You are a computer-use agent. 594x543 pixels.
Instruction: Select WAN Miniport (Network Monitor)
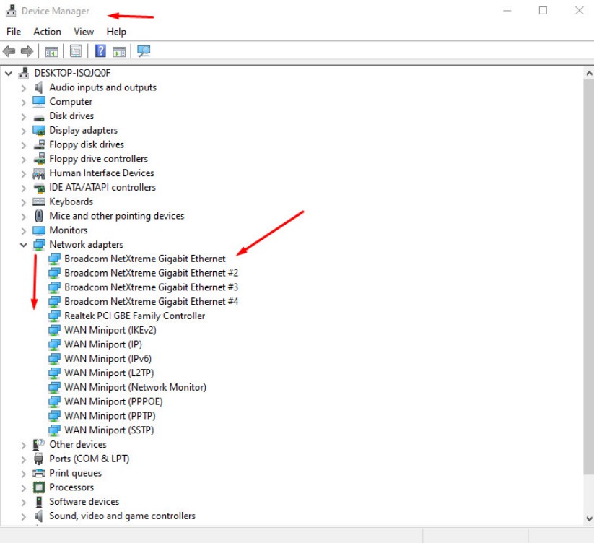(135, 387)
